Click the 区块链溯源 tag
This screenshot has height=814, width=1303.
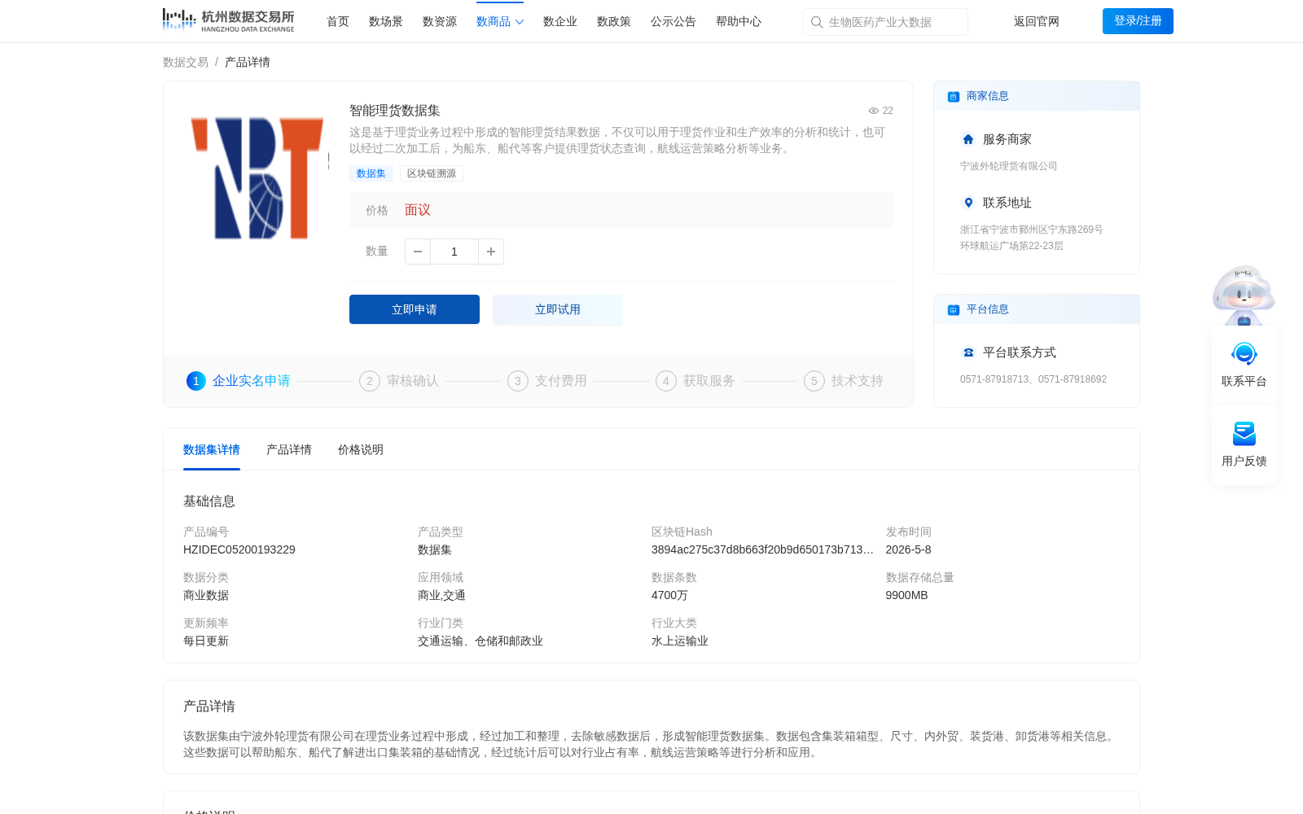(x=432, y=173)
